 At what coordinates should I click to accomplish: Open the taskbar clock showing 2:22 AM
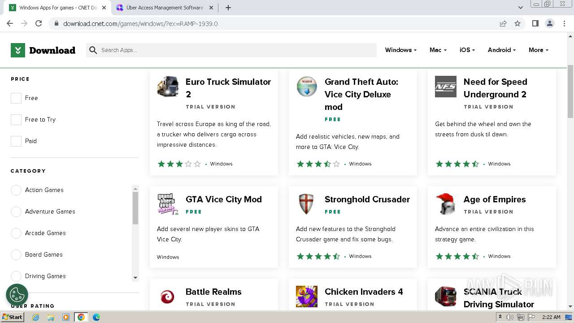[x=551, y=317]
